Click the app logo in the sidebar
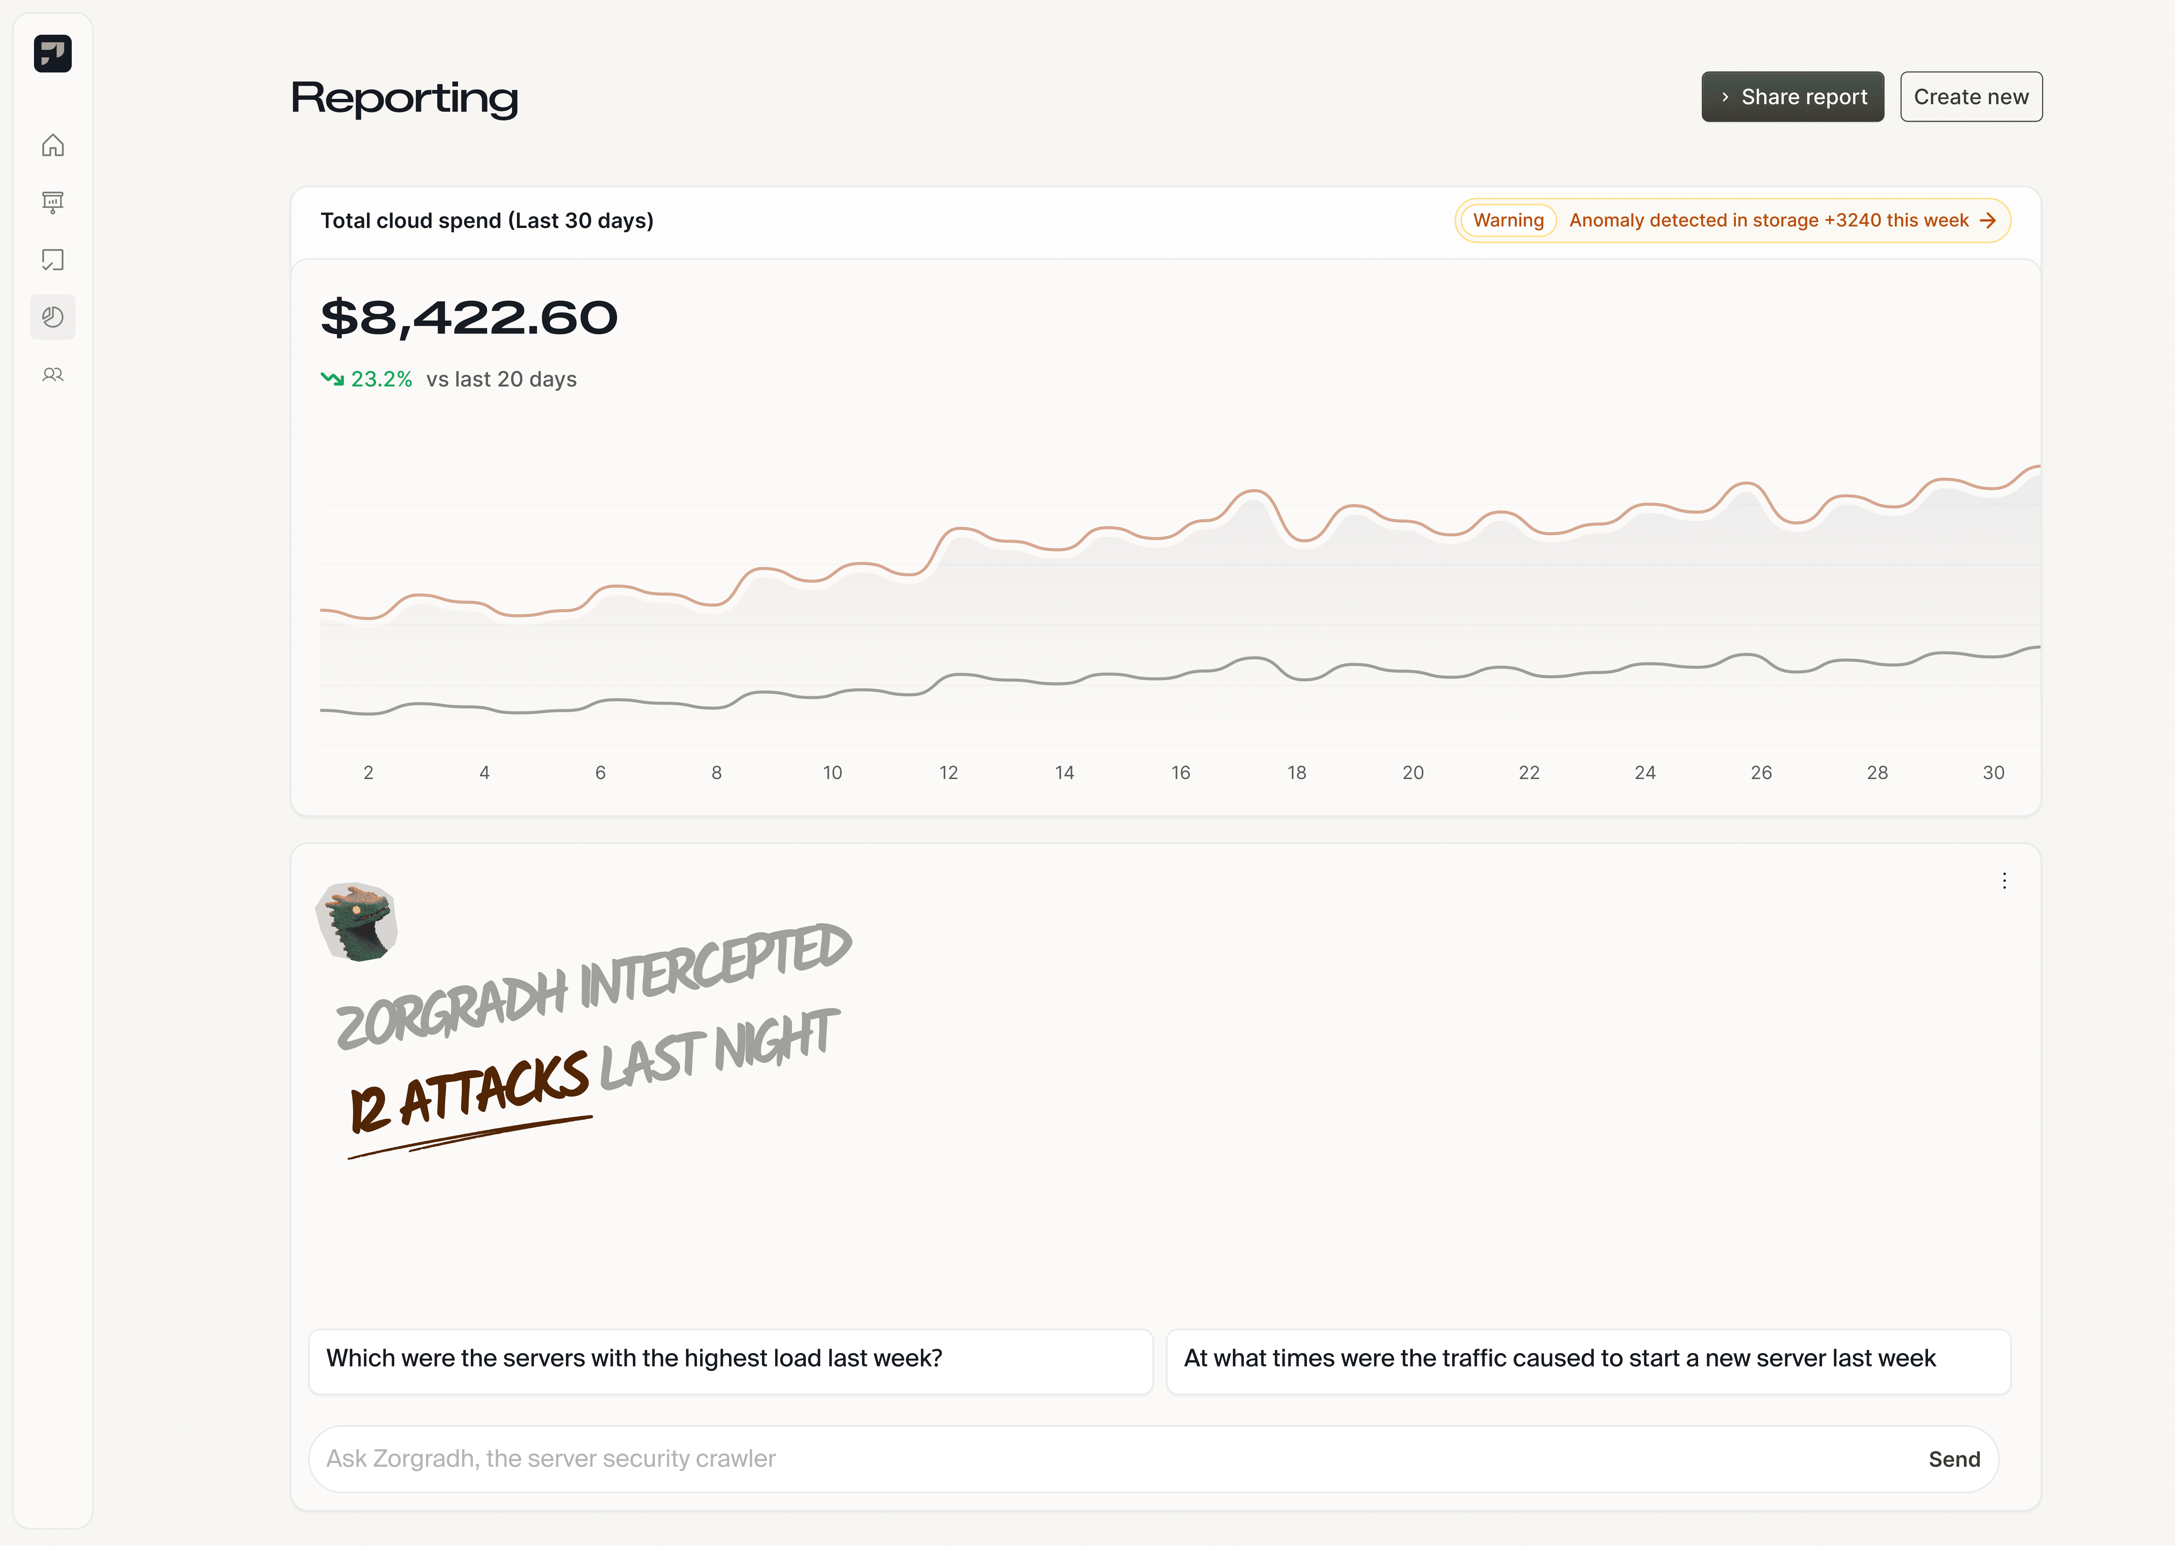The image size is (2175, 1546). 52,53
